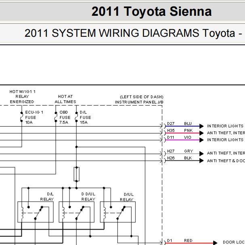Viewport: 245px width, 245px height.
Task: Click the ANTI THEFT text beside H27
Action: pos(226,153)
